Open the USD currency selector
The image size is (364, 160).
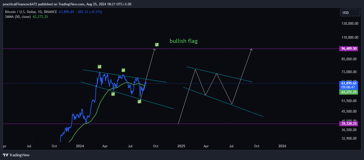tap(349, 12)
